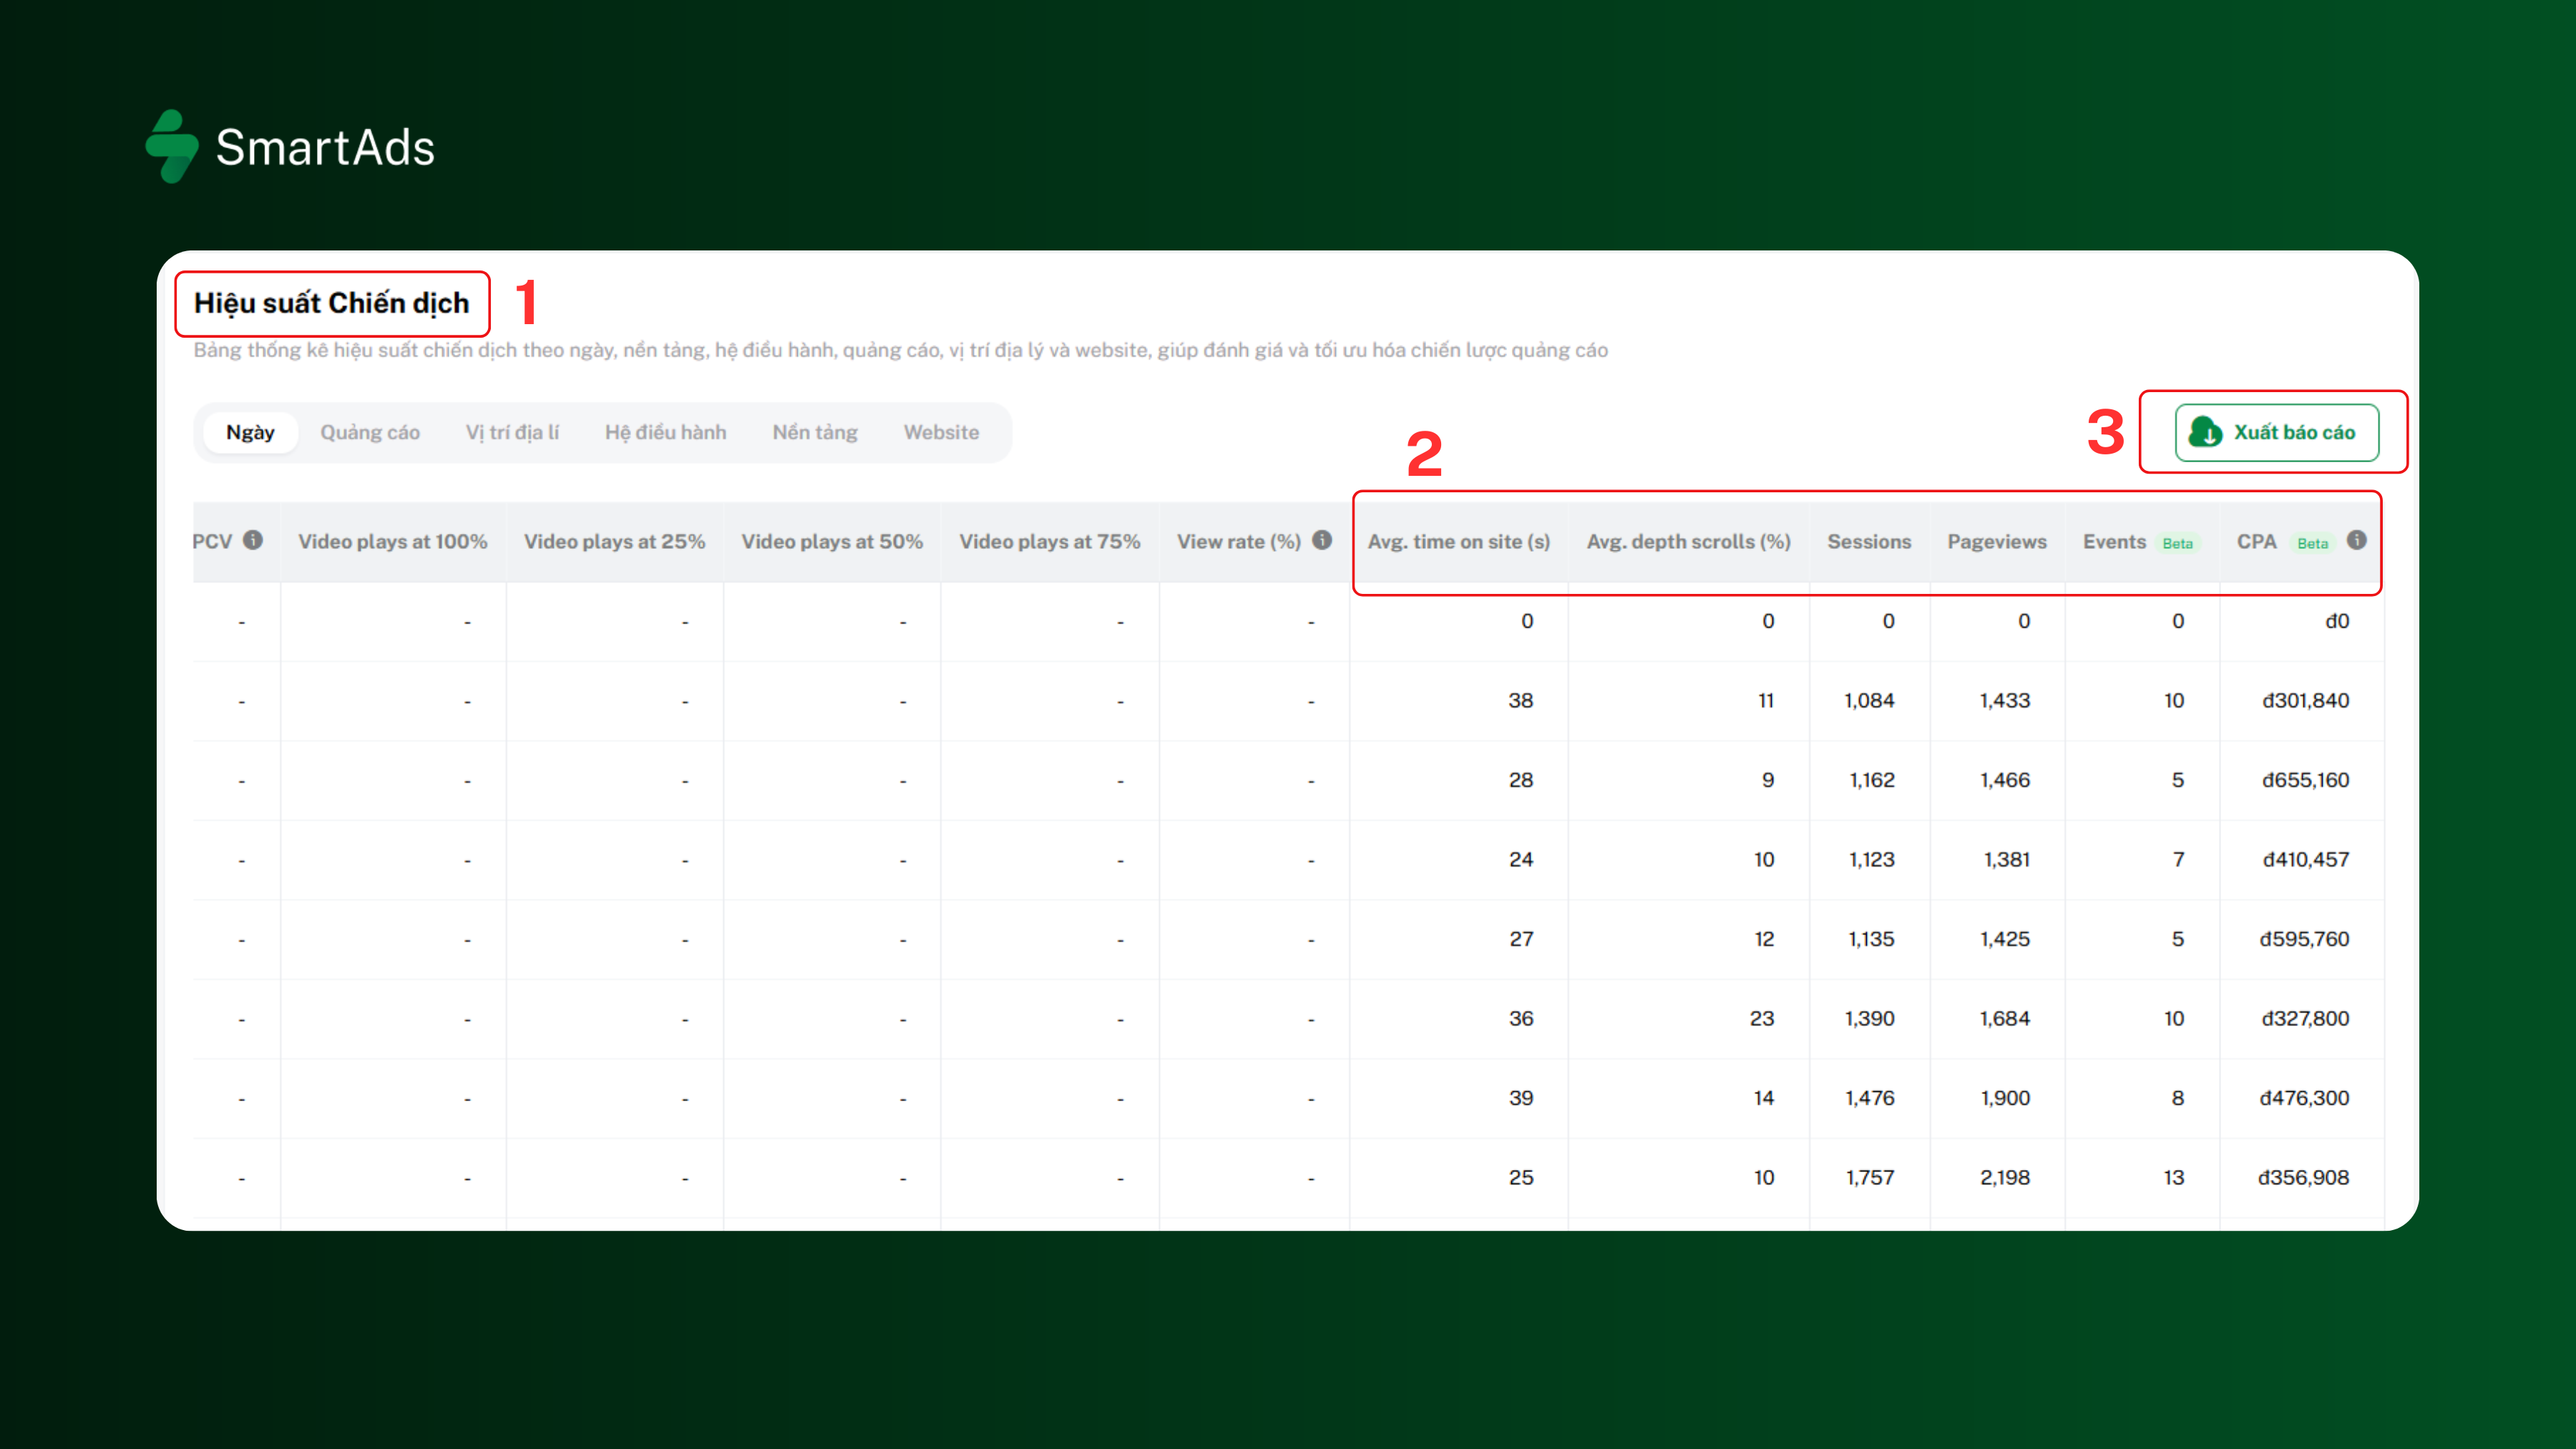Click the CPA column info icon
Viewport: 2576px width, 1449px height.
2357,540
